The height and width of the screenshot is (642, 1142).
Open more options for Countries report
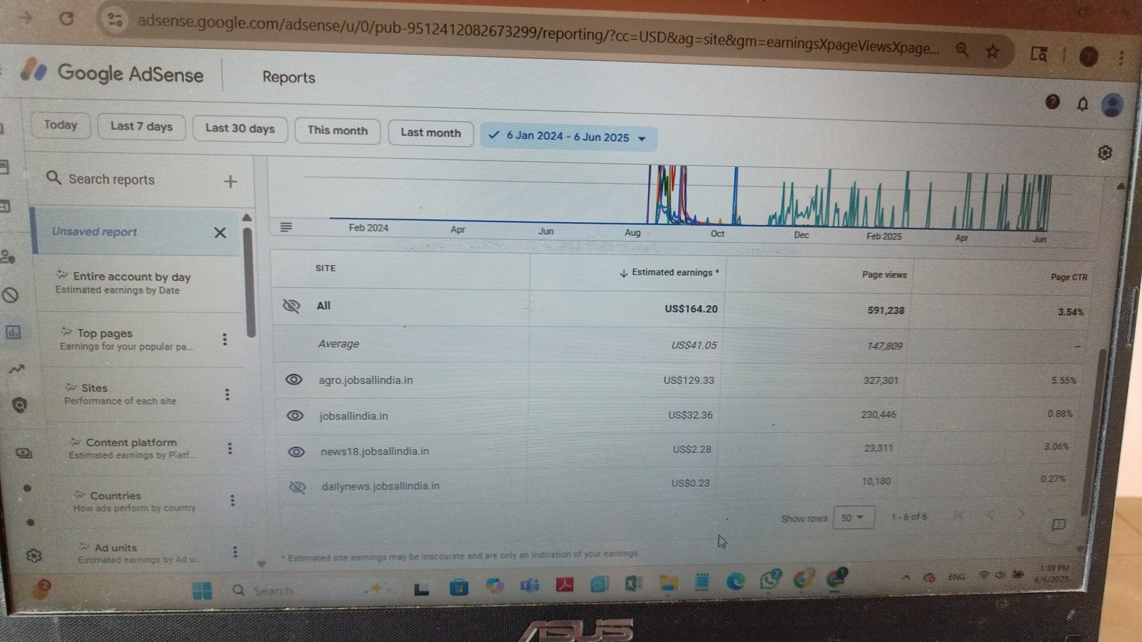point(232,500)
